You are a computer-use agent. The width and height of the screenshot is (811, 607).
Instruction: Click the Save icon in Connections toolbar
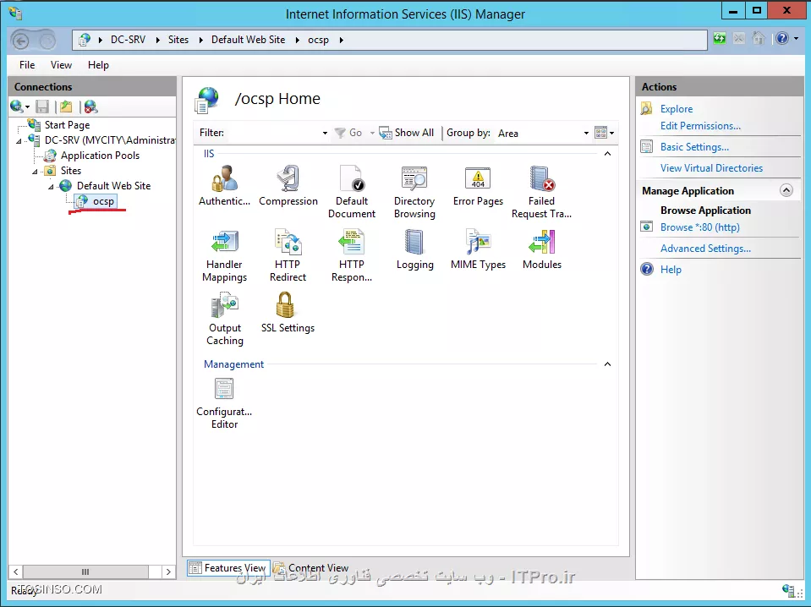click(x=42, y=107)
